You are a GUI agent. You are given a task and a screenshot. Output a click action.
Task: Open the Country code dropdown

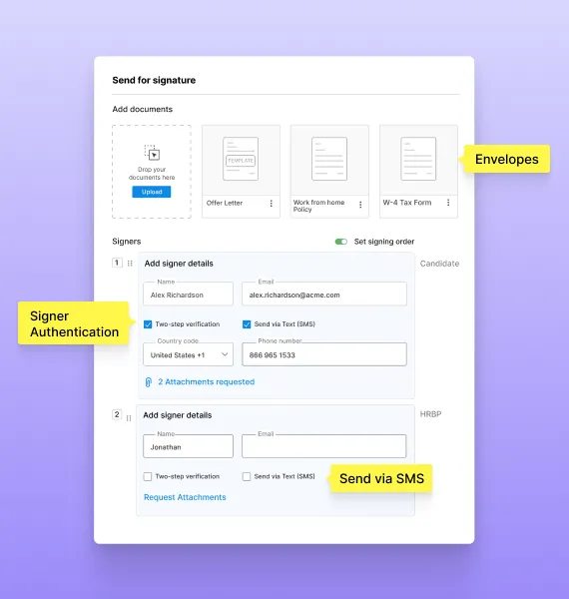[188, 354]
